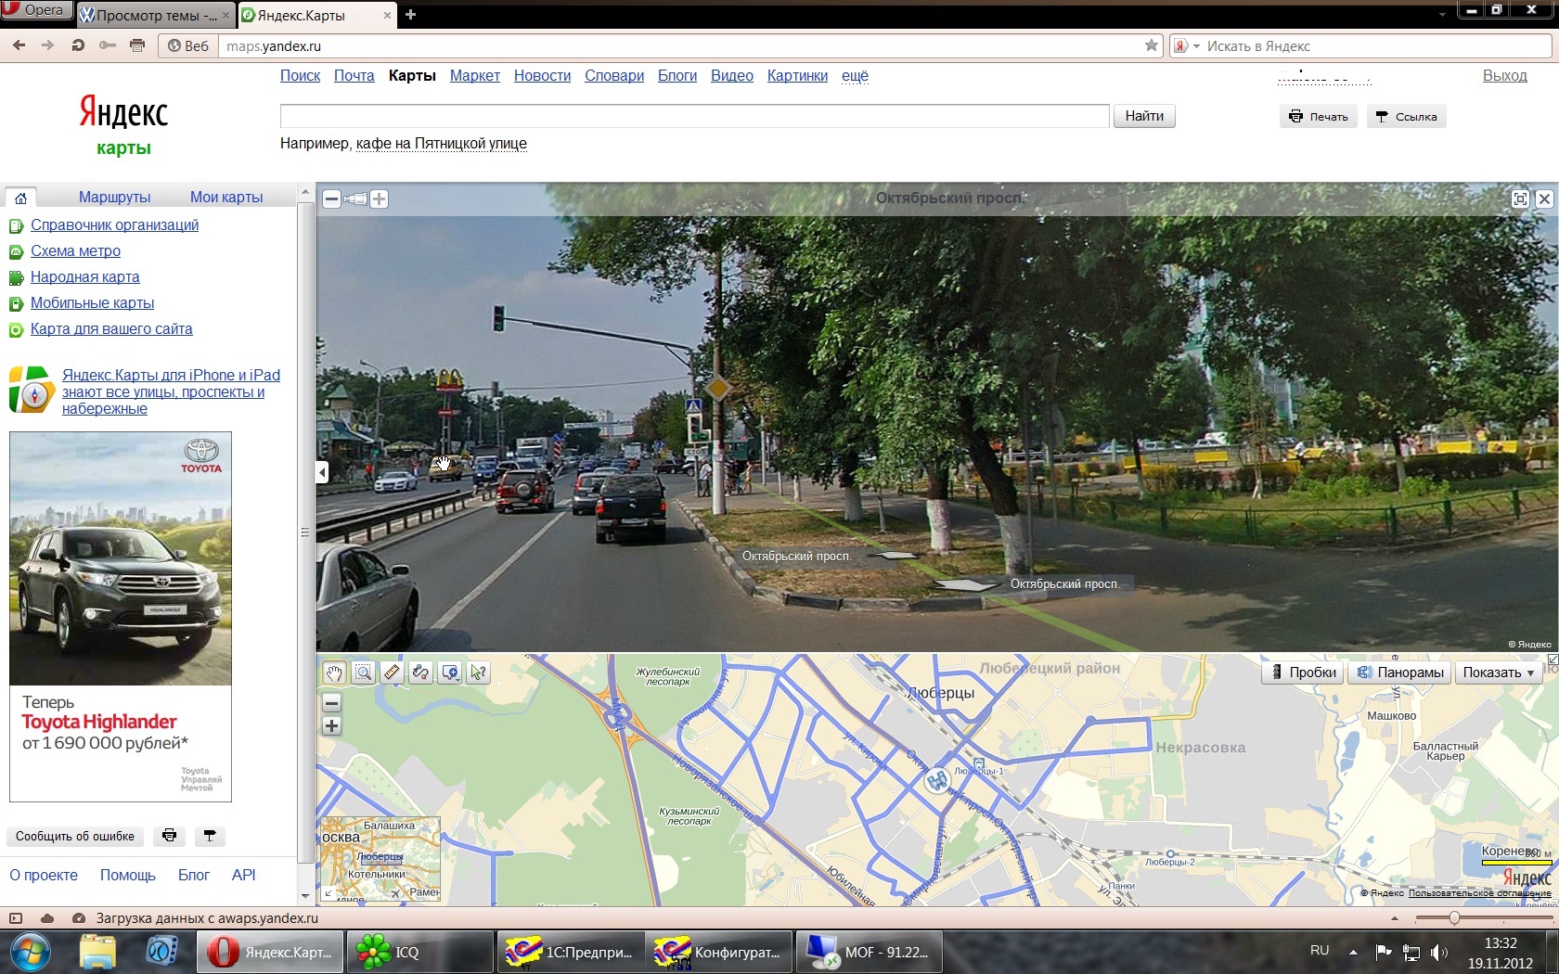Screen dimensions: 1559x974
Task: Switch to the Маршруты tab
Action: (x=114, y=197)
